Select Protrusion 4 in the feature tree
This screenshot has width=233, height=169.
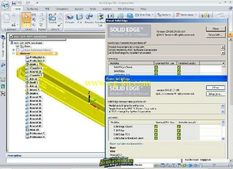[x=36, y=137]
